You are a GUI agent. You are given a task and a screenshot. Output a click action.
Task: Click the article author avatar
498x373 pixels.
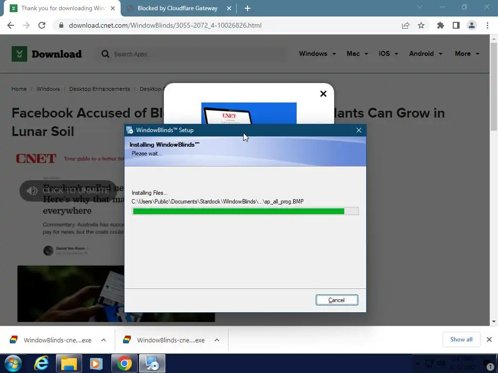(48, 251)
